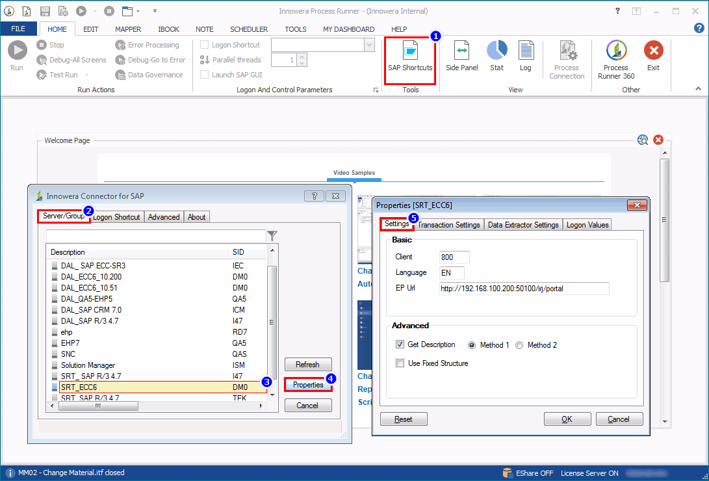709x481 pixels.
Task: Refresh the SAP server list
Action: pos(308,364)
